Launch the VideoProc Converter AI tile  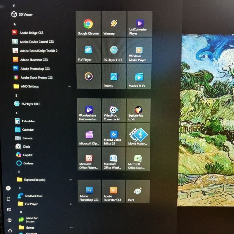coord(114,110)
